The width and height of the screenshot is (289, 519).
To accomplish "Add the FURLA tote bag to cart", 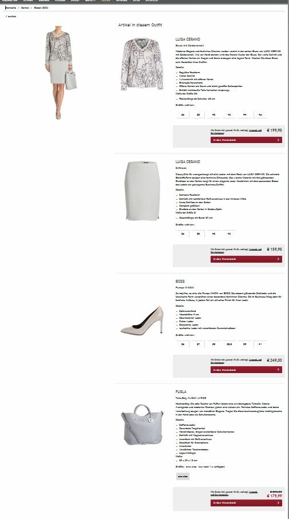I will [246, 503].
